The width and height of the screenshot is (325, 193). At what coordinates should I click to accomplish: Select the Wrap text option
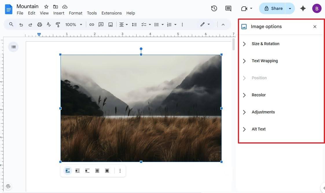(78, 171)
